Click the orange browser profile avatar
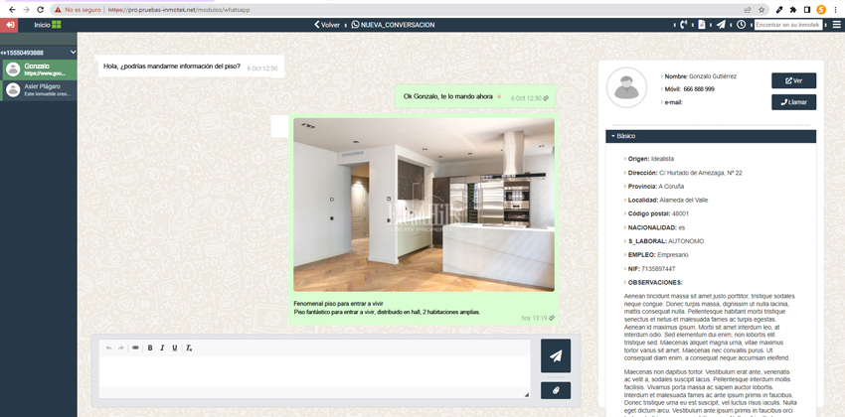 point(821,10)
